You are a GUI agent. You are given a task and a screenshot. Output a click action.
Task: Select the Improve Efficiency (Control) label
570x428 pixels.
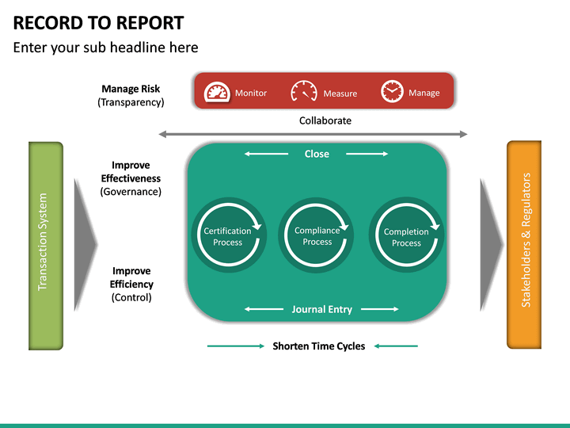[131, 284]
